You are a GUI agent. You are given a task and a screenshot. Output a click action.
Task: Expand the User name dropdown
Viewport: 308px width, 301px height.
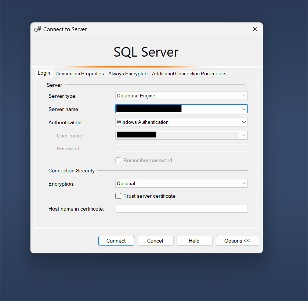(243, 135)
